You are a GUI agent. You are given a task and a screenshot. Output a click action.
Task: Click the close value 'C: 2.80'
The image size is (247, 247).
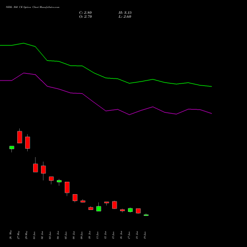click(85, 13)
